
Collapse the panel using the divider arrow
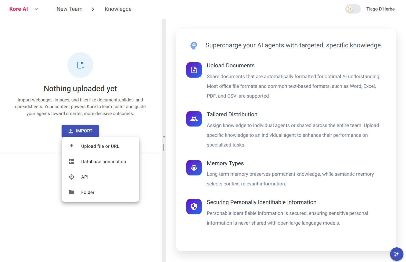click(164, 137)
